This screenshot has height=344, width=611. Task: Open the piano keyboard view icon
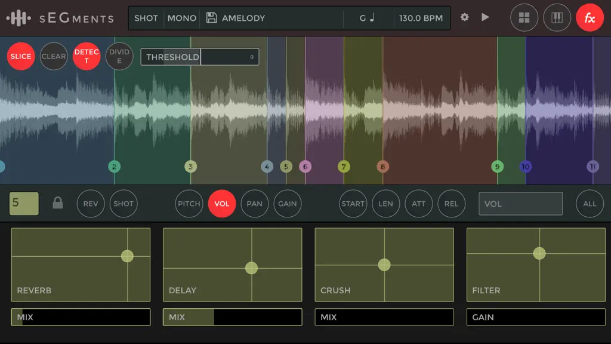pos(557,17)
